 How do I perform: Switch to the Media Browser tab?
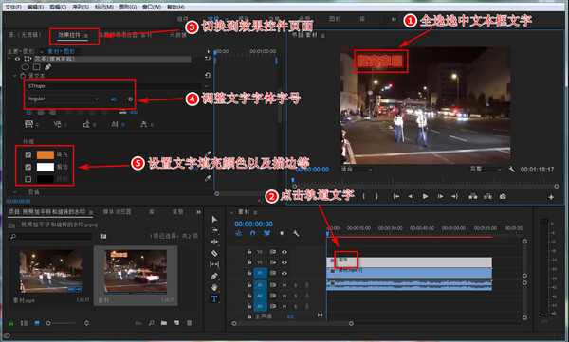click(117, 212)
